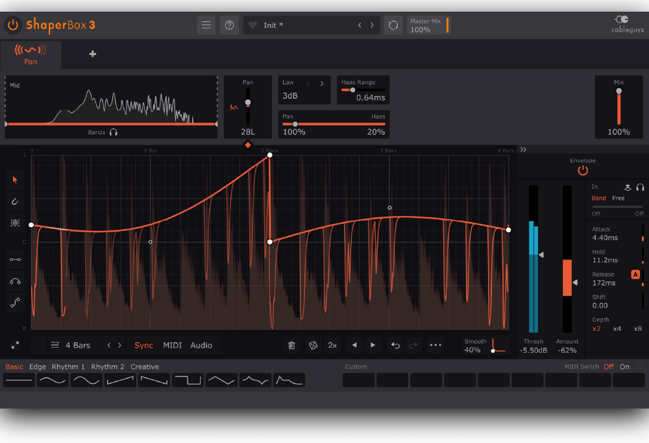649x443 pixels.
Task: Select the Pan shaper tab
Action: point(31,54)
